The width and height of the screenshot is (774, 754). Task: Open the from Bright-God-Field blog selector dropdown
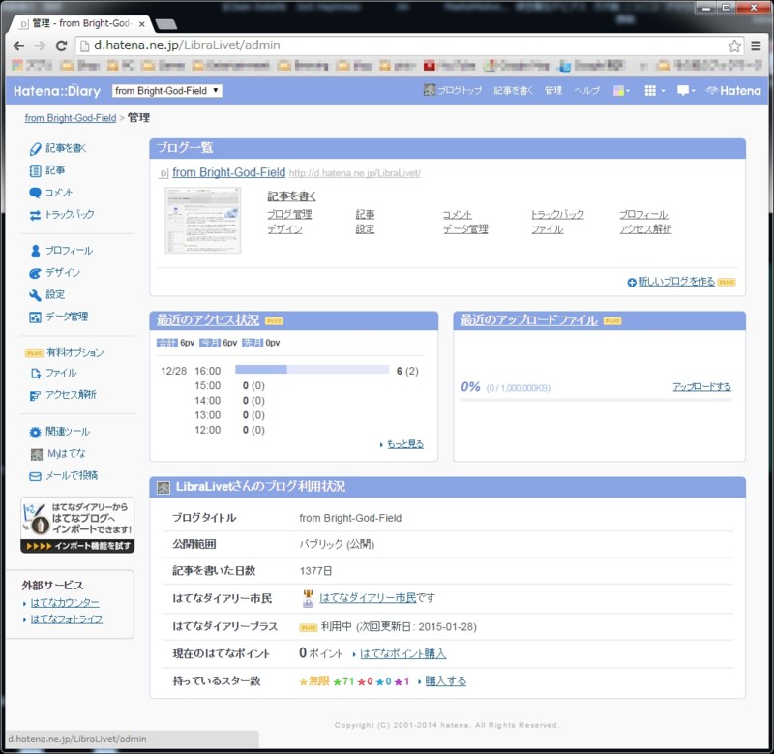(x=166, y=90)
